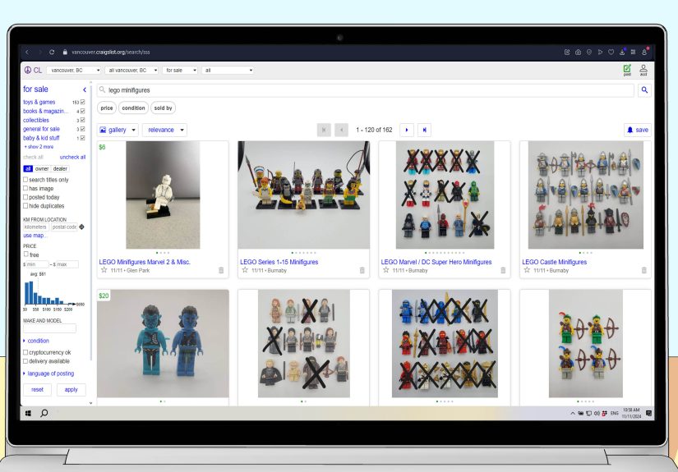Enable has image filter
The image size is (678, 472).
[25, 188]
